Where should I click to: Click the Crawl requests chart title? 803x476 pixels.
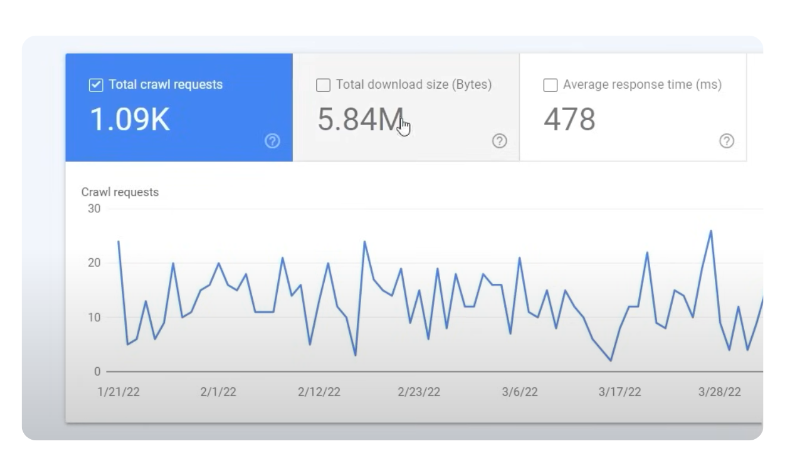tap(120, 192)
